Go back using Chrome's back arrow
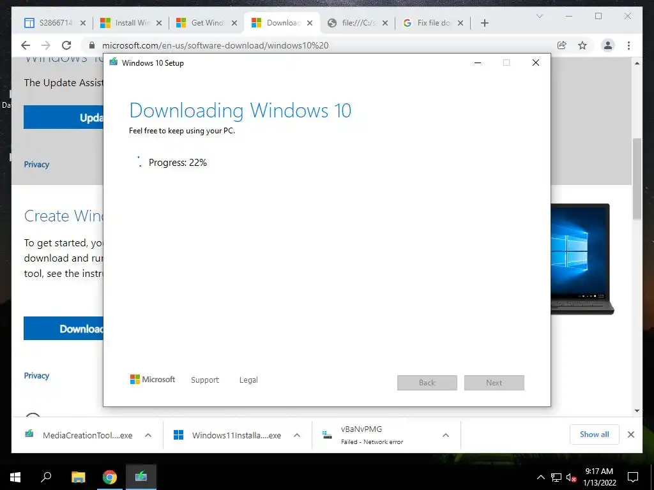 (x=26, y=45)
